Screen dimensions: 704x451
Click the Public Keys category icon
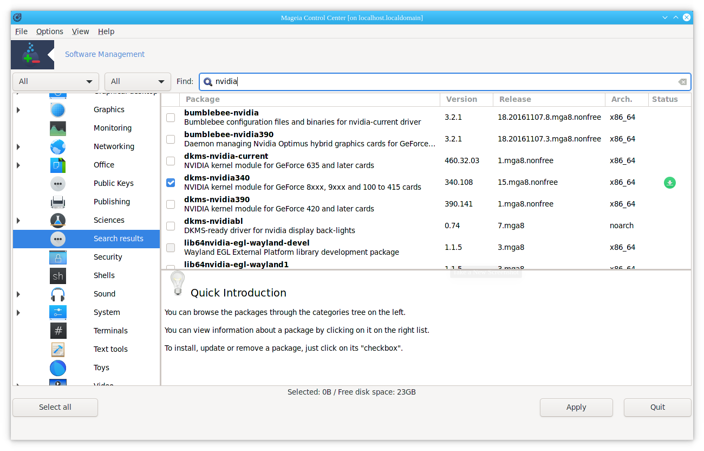(58, 184)
